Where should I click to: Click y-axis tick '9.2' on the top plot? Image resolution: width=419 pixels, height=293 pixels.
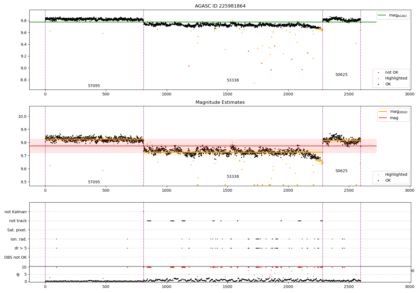[x=23, y=56]
